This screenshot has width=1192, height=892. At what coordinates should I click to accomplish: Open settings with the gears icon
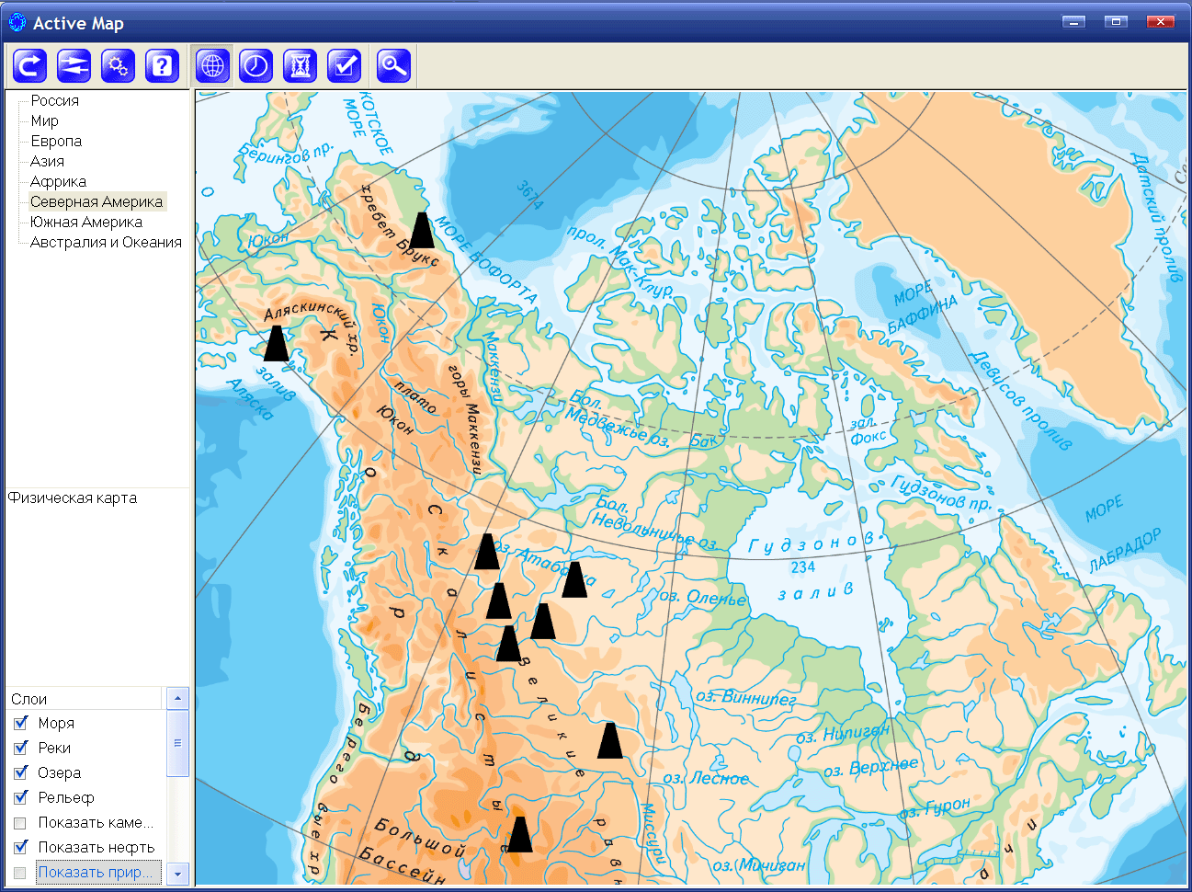[x=118, y=66]
